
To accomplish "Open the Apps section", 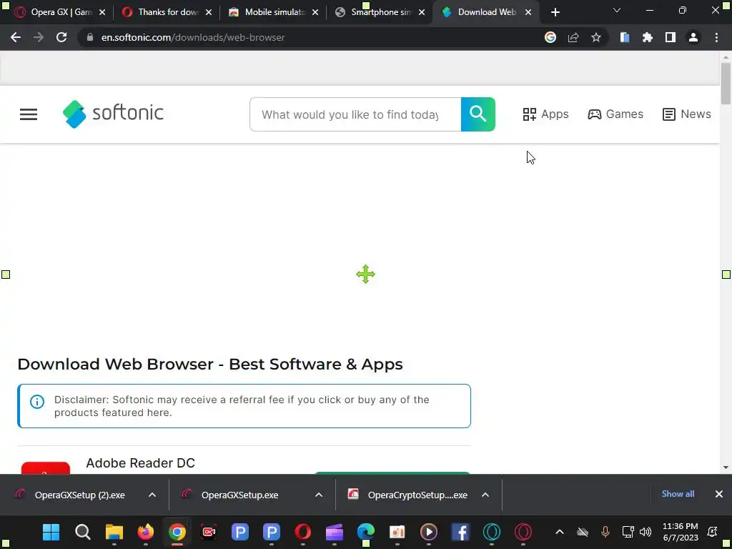I will (x=545, y=114).
